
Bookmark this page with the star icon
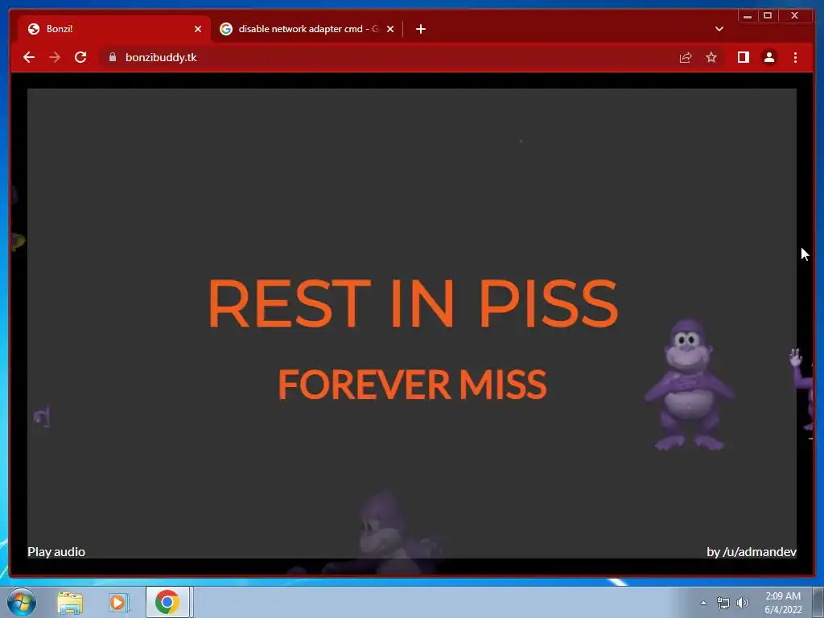(711, 57)
